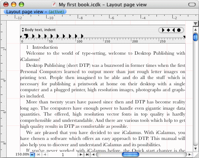Click the horizontal scrollbar thumb
199x158 pixels.
click(131, 154)
